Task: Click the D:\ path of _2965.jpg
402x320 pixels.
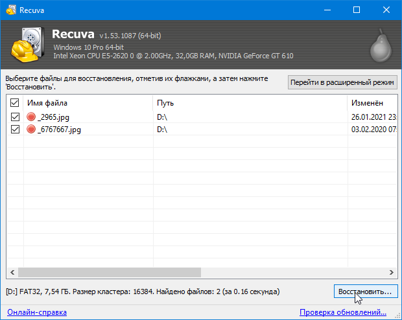Action: click(x=162, y=117)
